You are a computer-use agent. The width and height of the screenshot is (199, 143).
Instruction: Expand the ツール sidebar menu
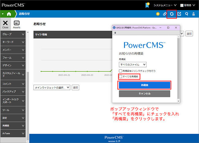(x=13, y=110)
